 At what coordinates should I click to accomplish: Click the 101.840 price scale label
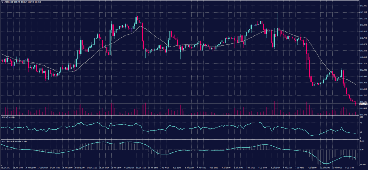363,89
